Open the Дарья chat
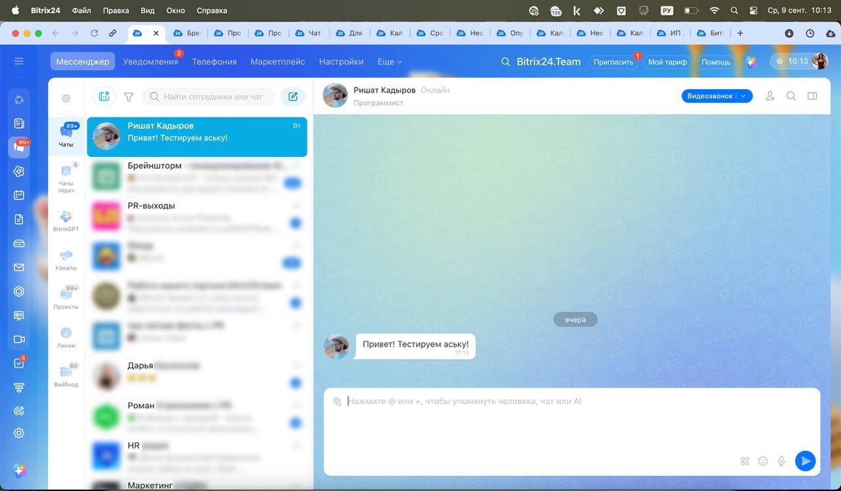The width and height of the screenshot is (841, 491). [x=197, y=377]
